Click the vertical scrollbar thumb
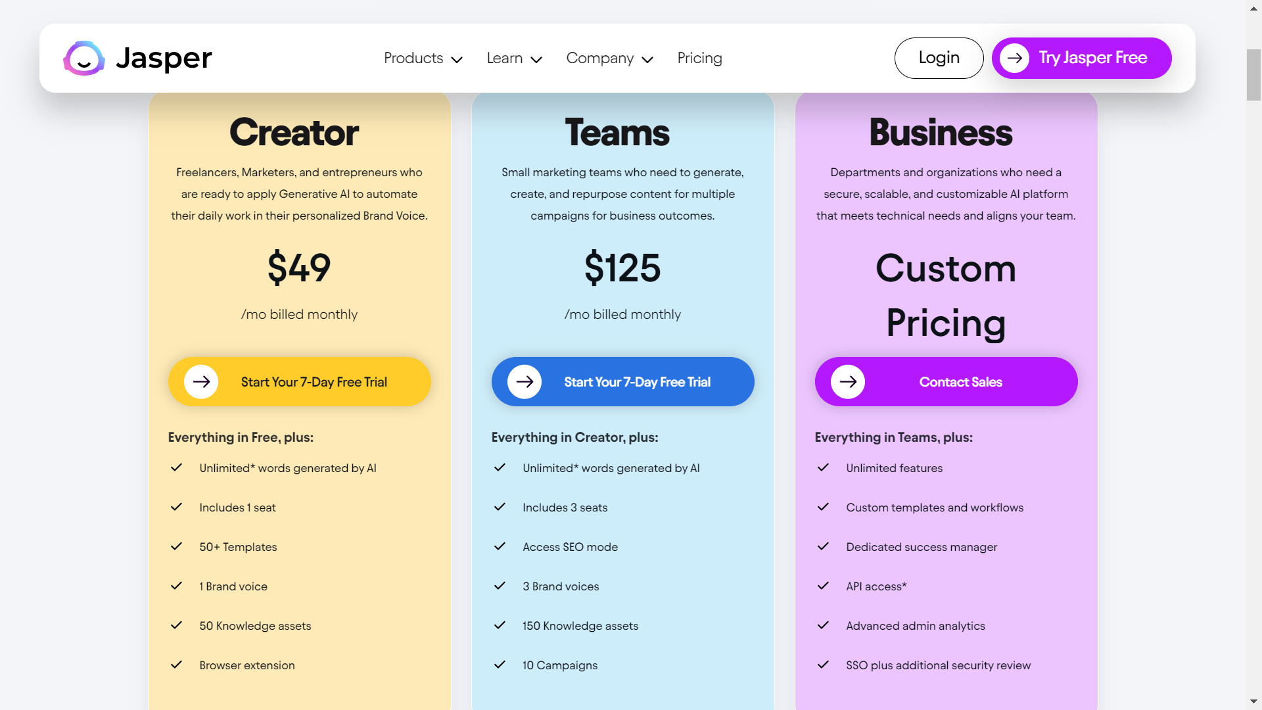 [1253, 74]
